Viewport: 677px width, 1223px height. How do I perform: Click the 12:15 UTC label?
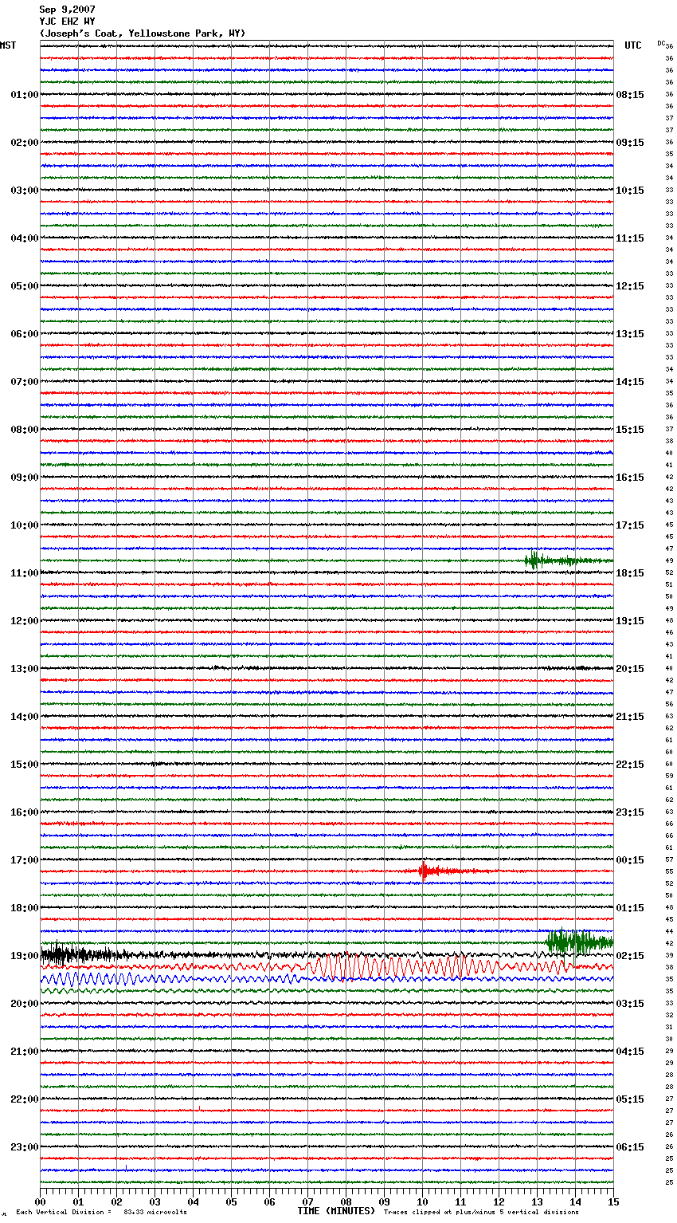[x=630, y=286]
